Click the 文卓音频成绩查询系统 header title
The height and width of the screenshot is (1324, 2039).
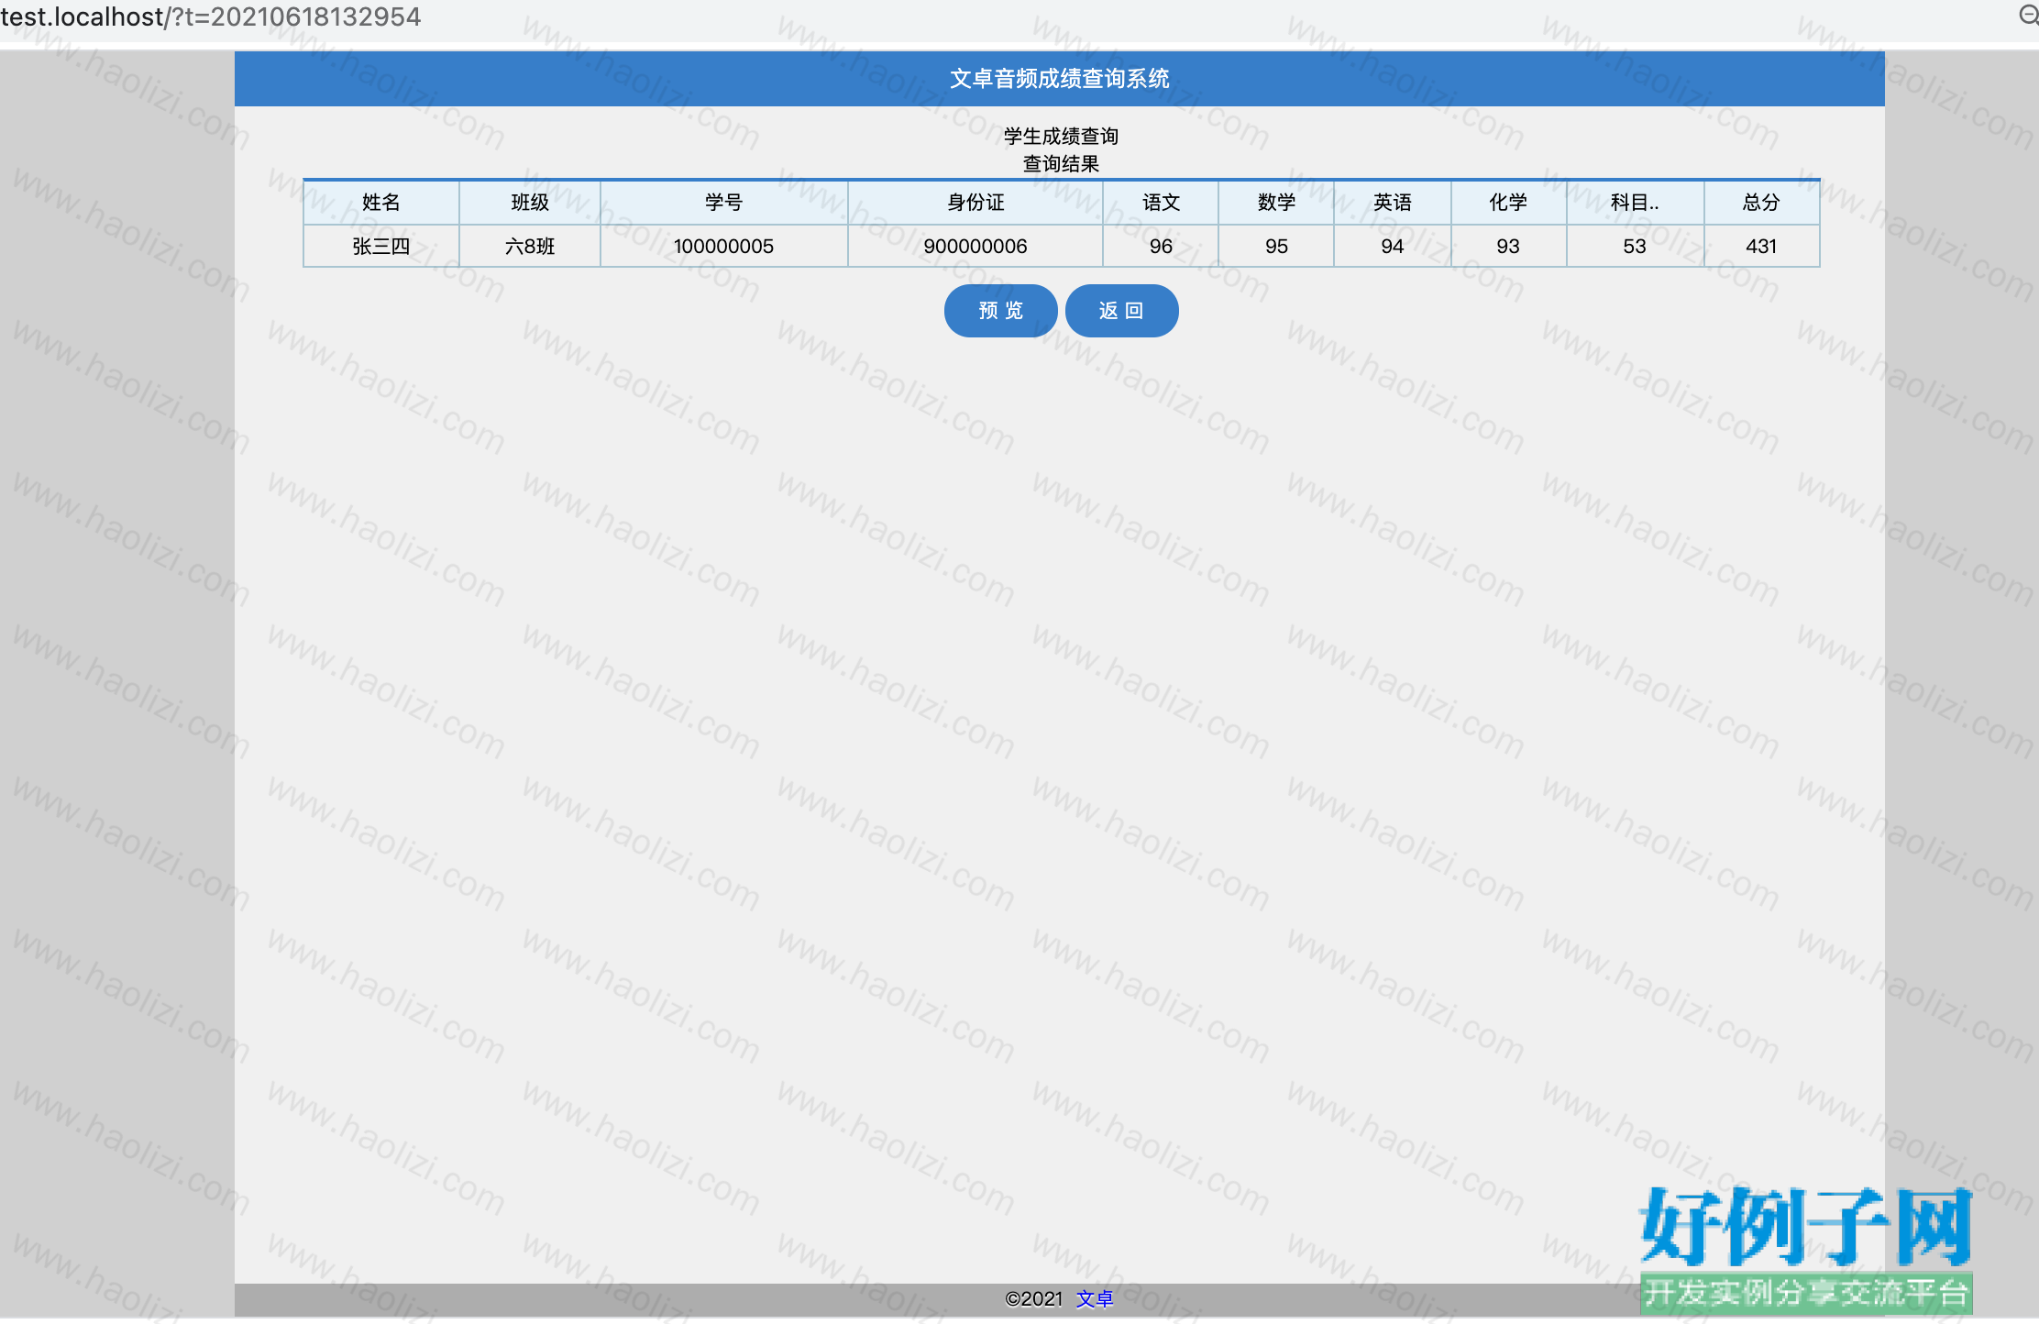1060,79
